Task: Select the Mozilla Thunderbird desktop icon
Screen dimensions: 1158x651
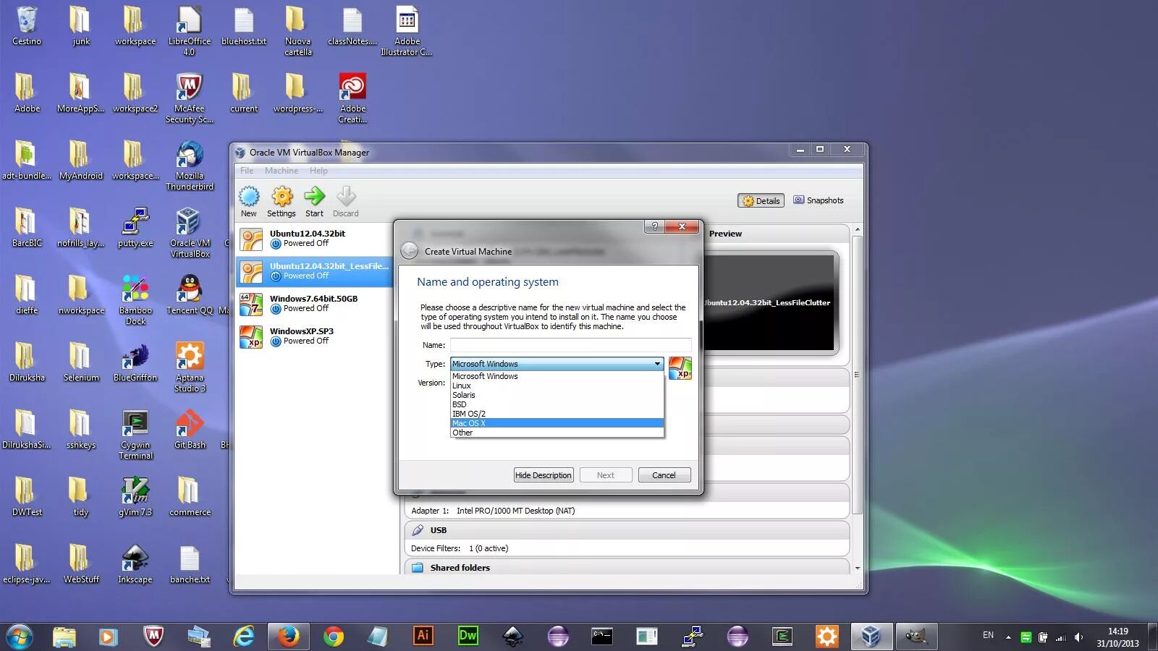Action: click(190, 166)
